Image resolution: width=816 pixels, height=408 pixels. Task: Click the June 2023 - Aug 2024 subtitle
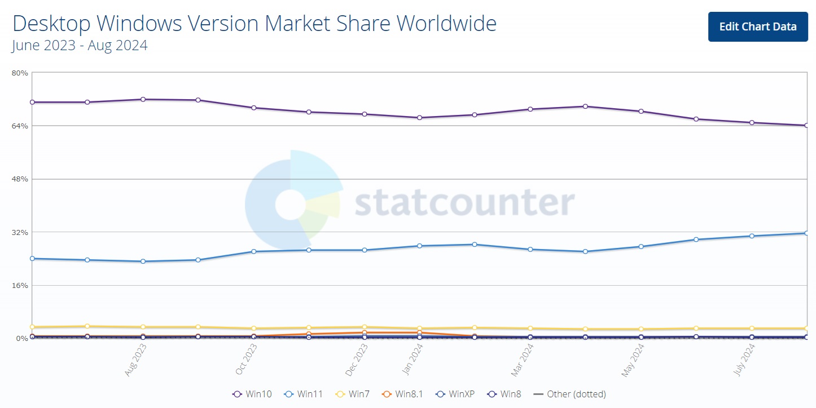click(x=80, y=46)
